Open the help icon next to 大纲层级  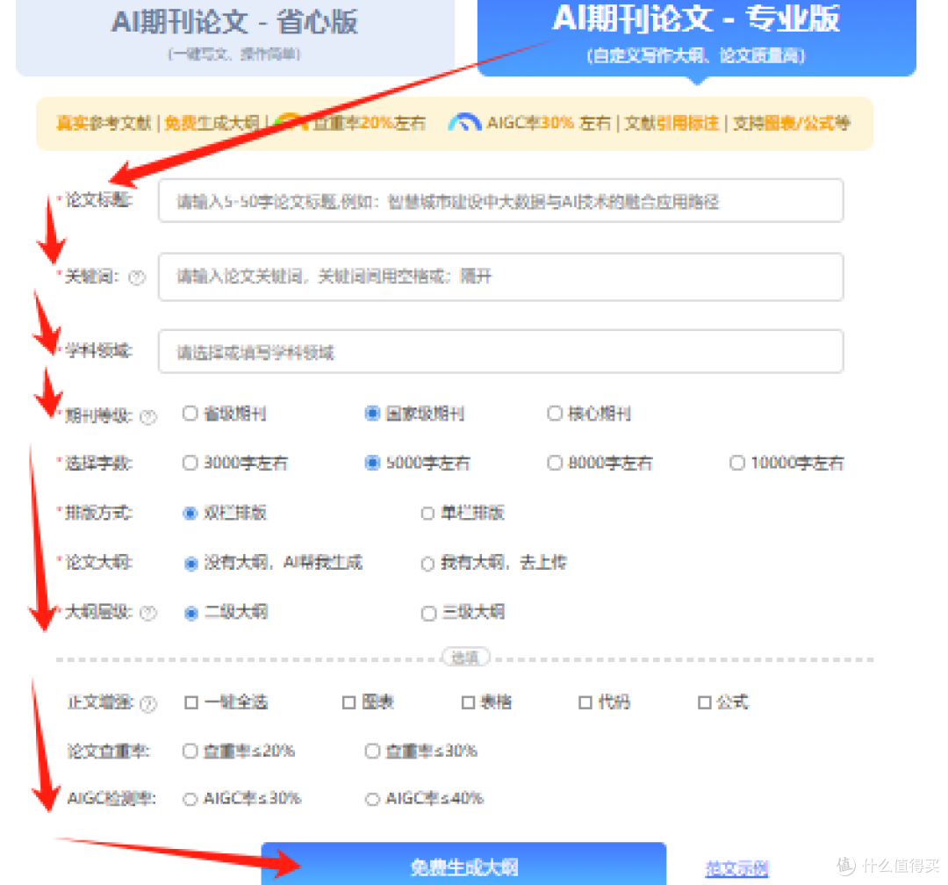pyautogui.click(x=148, y=614)
